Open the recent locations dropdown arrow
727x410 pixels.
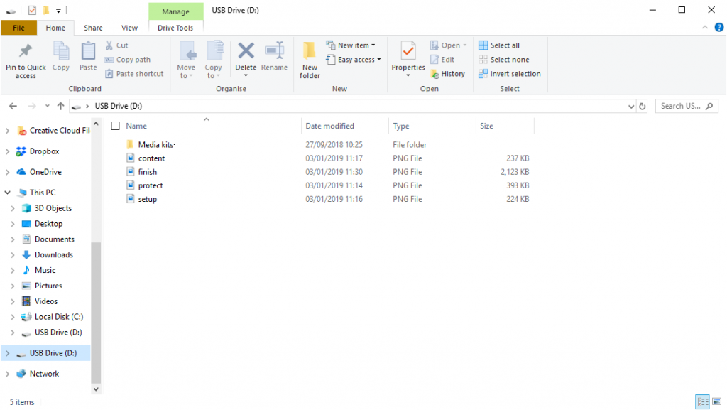(48, 106)
